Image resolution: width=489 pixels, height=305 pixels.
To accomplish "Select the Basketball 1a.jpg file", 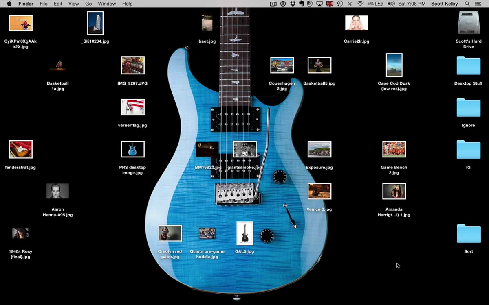I will pos(58,65).
